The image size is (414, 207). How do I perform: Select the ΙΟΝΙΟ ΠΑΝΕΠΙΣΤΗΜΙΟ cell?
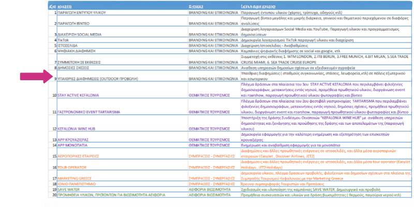coord(78,184)
